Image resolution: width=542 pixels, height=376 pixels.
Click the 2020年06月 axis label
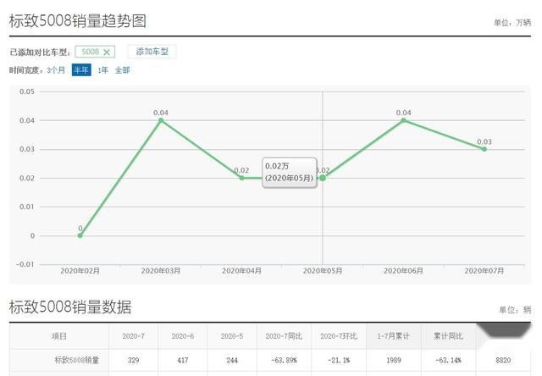[x=403, y=271]
